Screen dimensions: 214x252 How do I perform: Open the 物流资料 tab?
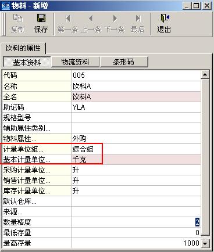coord(75,62)
